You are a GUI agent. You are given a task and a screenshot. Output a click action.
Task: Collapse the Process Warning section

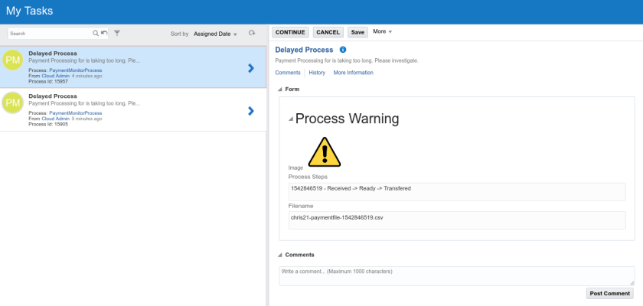coord(290,119)
